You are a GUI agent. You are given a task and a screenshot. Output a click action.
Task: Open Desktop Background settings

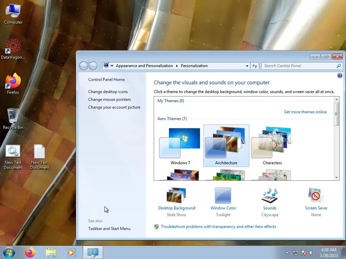click(x=176, y=202)
